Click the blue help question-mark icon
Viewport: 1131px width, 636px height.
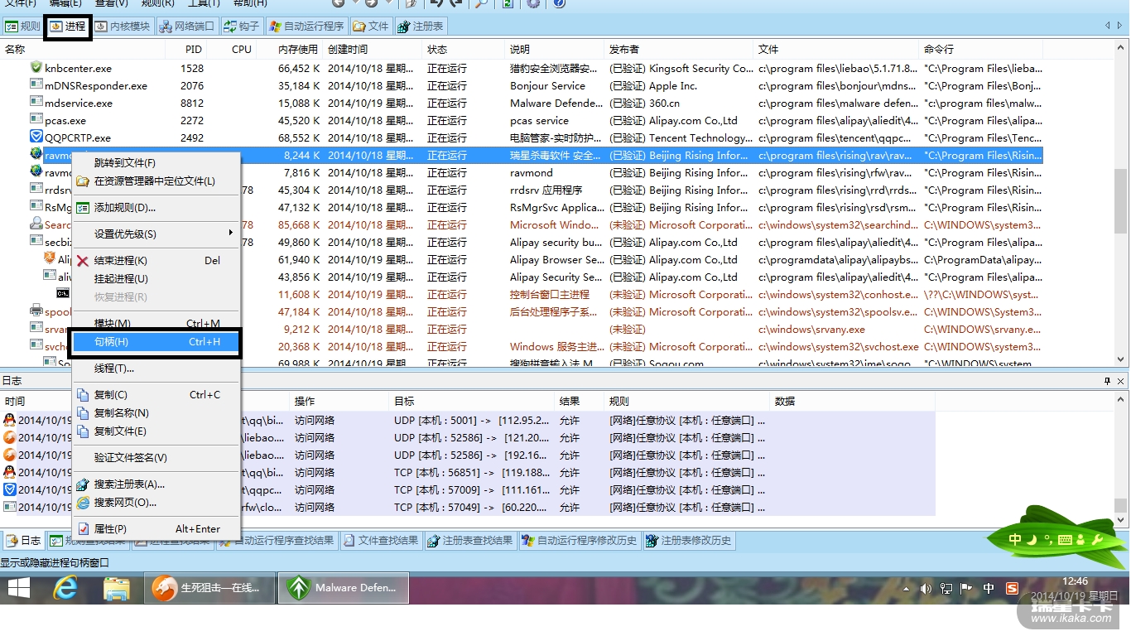[x=559, y=3]
